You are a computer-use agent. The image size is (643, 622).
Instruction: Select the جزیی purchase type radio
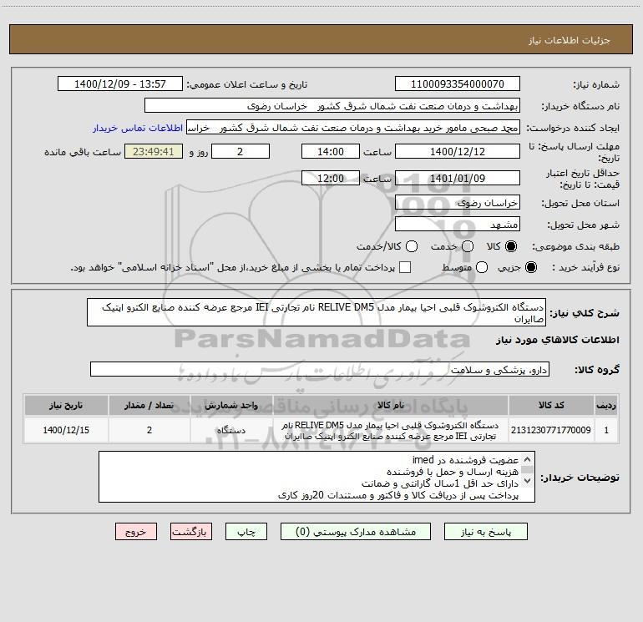(x=530, y=268)
